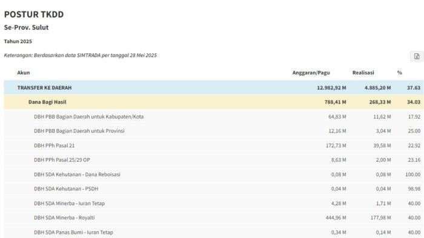Click the 0,34 M budget cell

click(x=339, y=233)
